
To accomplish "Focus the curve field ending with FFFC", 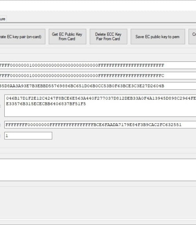I will (98, 76).
